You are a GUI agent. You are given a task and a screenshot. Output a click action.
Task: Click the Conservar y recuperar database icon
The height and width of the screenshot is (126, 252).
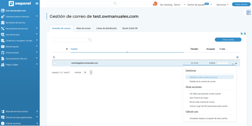point(3,41)
